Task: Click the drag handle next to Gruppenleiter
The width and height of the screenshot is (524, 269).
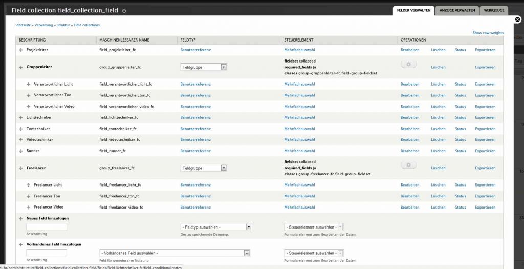Action: tap(21, 67)
